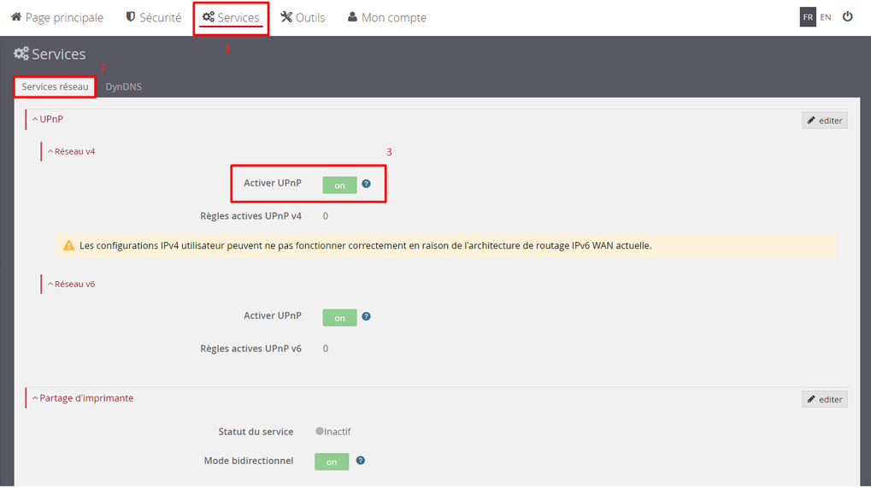Click the gears icon in Services heading
This screenshot has width=871, height=488.
(x=21, y=54)
